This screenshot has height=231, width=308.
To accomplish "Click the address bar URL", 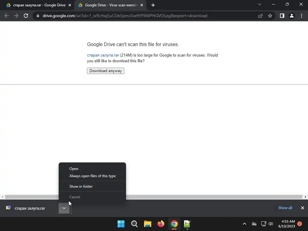I will point(125,16).
